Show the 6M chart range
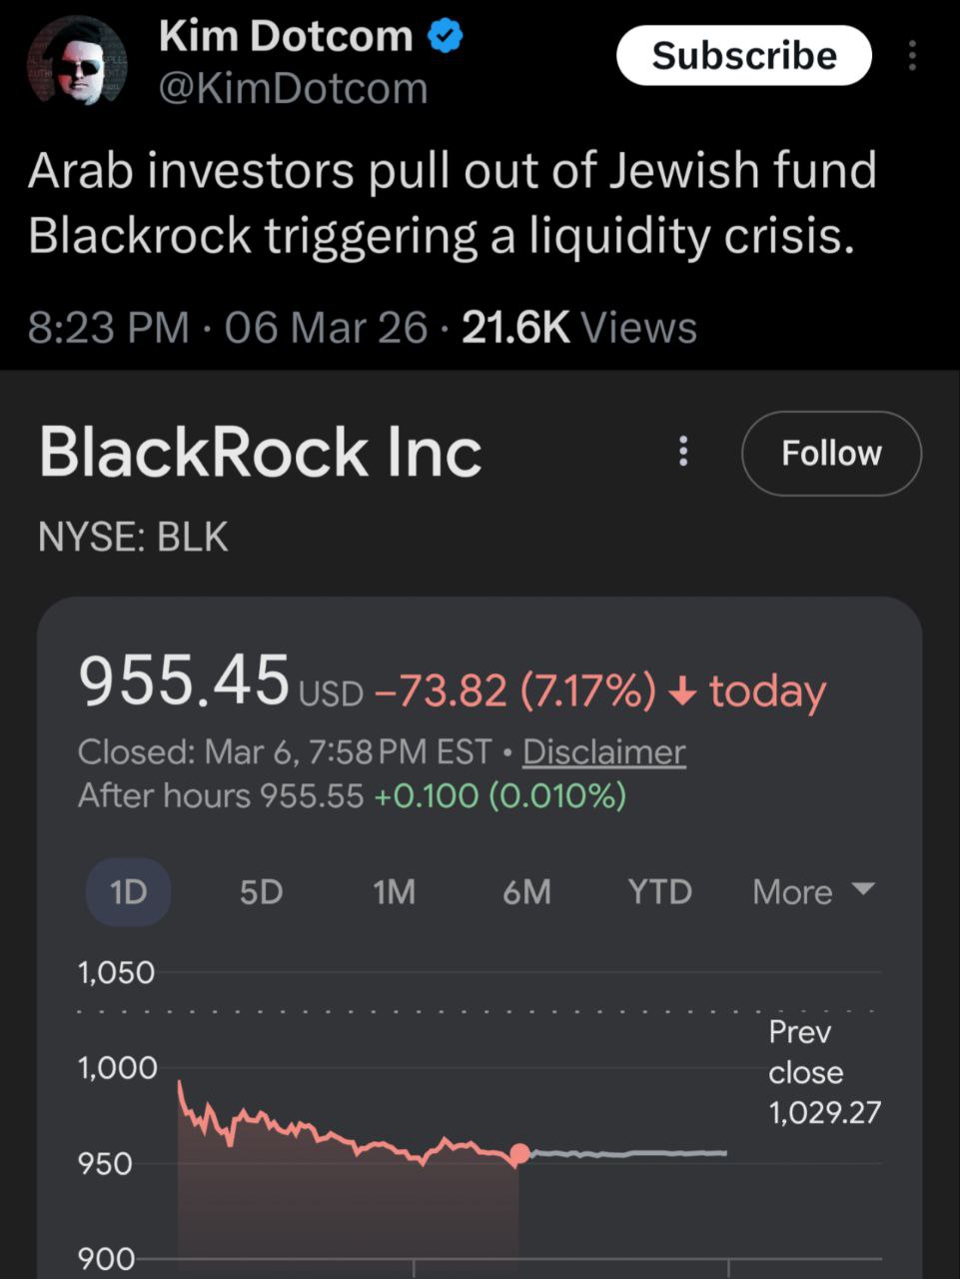 526,891
